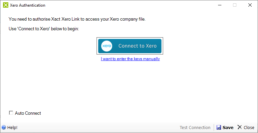
Task: Enable the Auto Connect checkbox
Action: [x=11, y=113]
